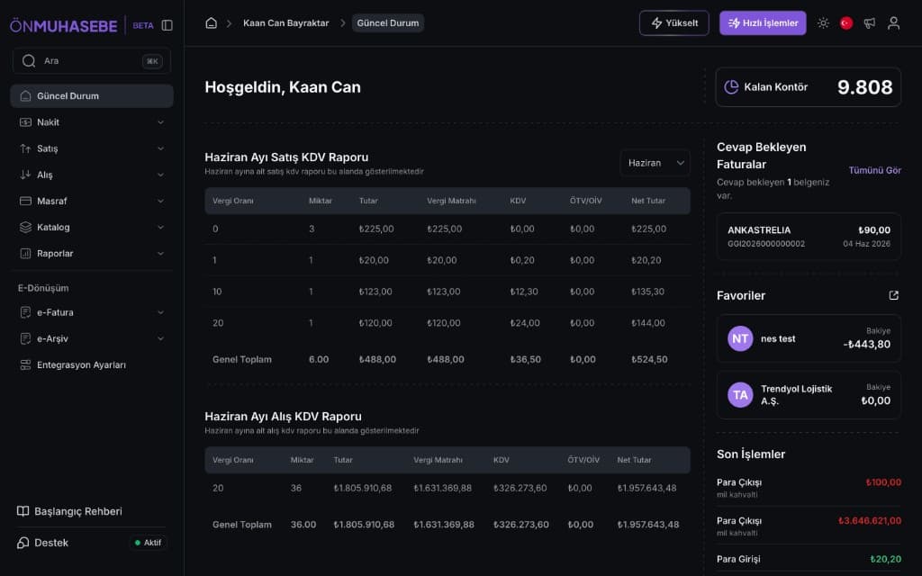The height and width of the screenshot is (576, 922).
Task: Expand the Satış menu chevron
Action: [160, 148]
